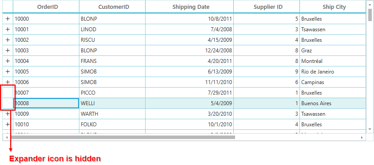Expand details for order 10001
This screenshot has width=374, height=165.
[7, 29]
